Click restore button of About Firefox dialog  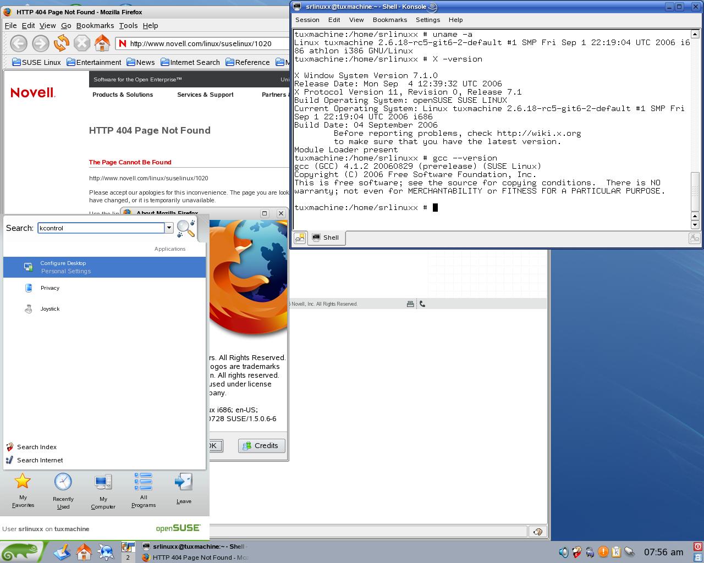[265, 213]
